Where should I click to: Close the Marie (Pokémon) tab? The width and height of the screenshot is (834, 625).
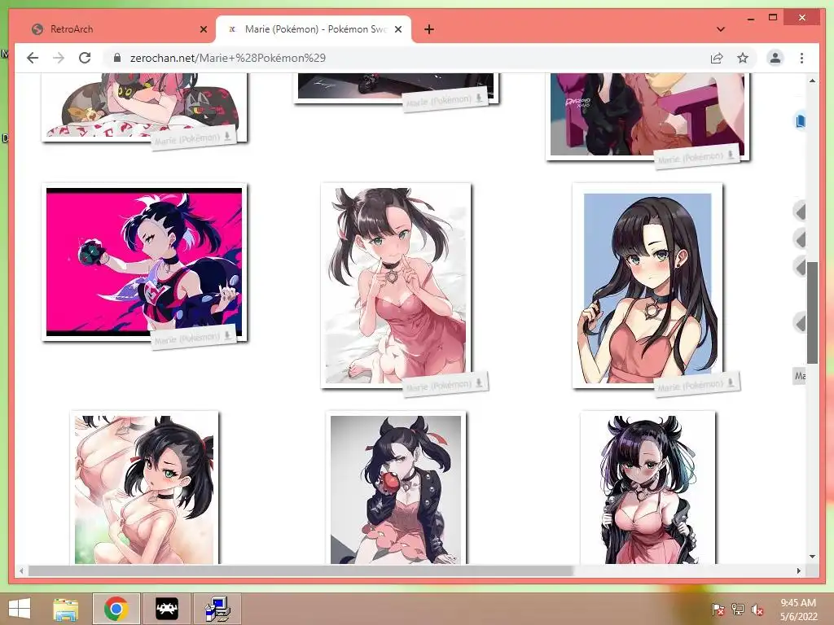[x=397, y=29]
